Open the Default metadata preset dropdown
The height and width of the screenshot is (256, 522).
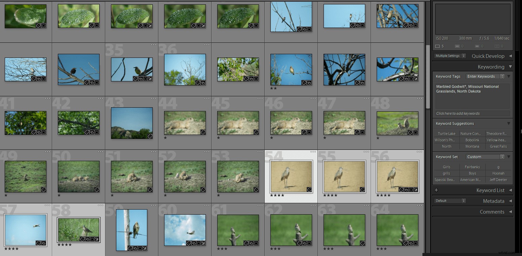point(450,200)
